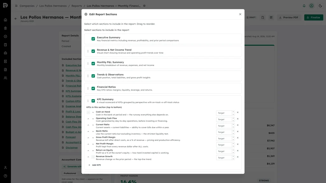Viewport: 326px width, 183px height.
Task: Uncheck the Financial Ratios section
Action: click(x=93, y=88)
